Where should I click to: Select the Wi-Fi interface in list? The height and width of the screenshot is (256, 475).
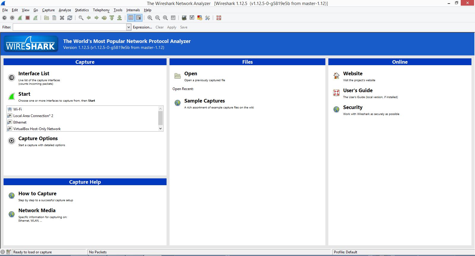pos(83,109)
